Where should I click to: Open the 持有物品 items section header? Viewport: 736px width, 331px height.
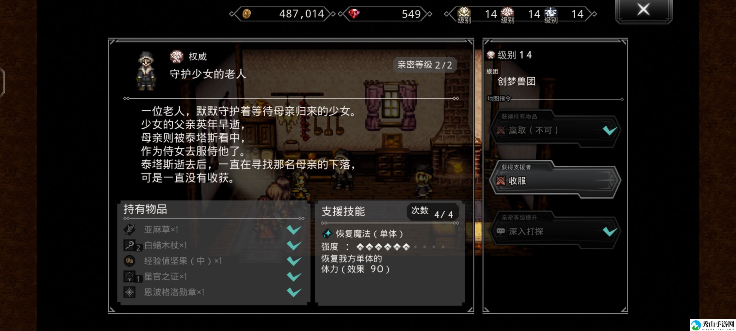[145, 209]
